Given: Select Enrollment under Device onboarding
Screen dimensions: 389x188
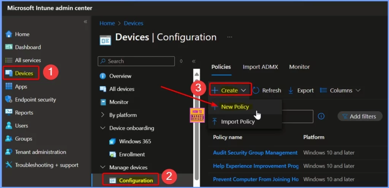Looking at the screenshot, I should (x=132, y=155).
